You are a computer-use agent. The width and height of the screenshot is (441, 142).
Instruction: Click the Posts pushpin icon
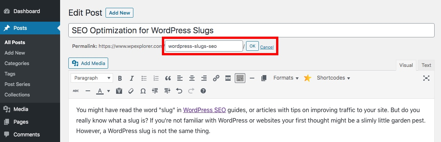click(x=7, y=28)
